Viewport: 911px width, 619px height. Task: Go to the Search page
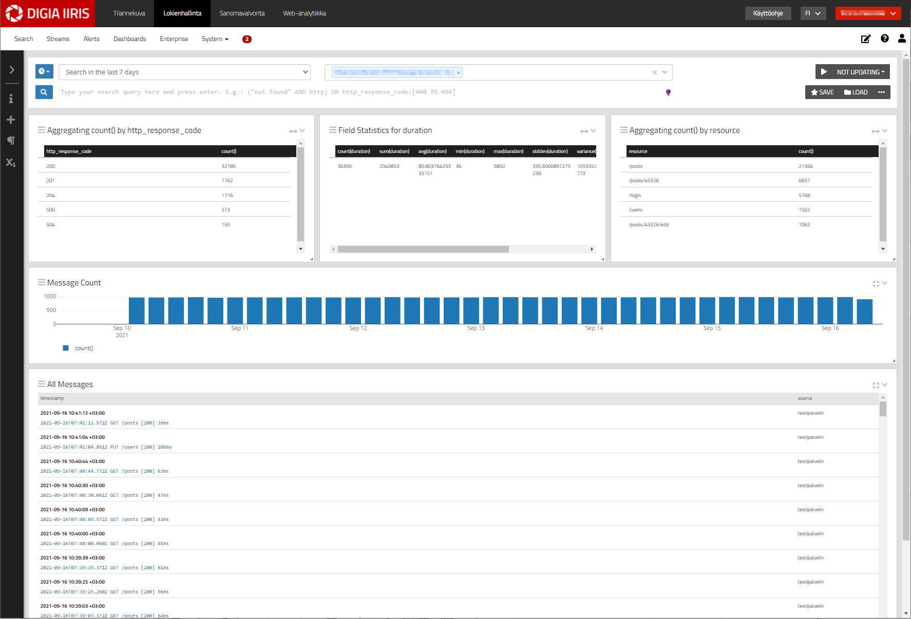(x=24, y=39)
